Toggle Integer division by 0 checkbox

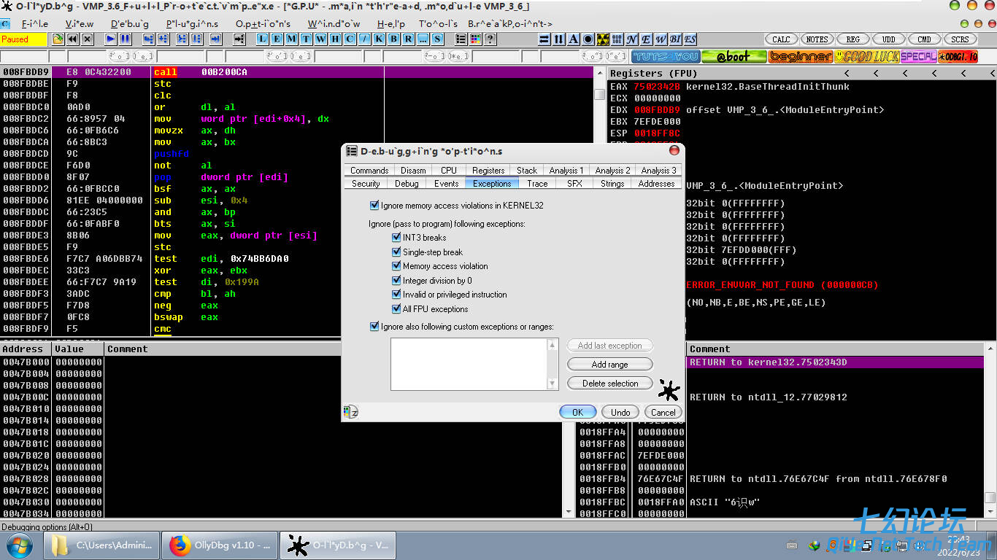(397, 281)
